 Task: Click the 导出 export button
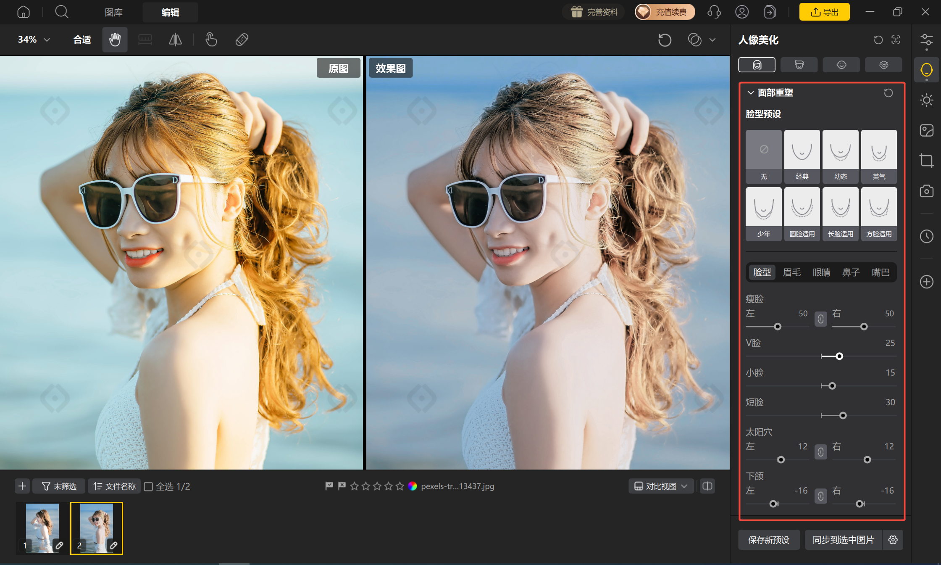(824, 12)
